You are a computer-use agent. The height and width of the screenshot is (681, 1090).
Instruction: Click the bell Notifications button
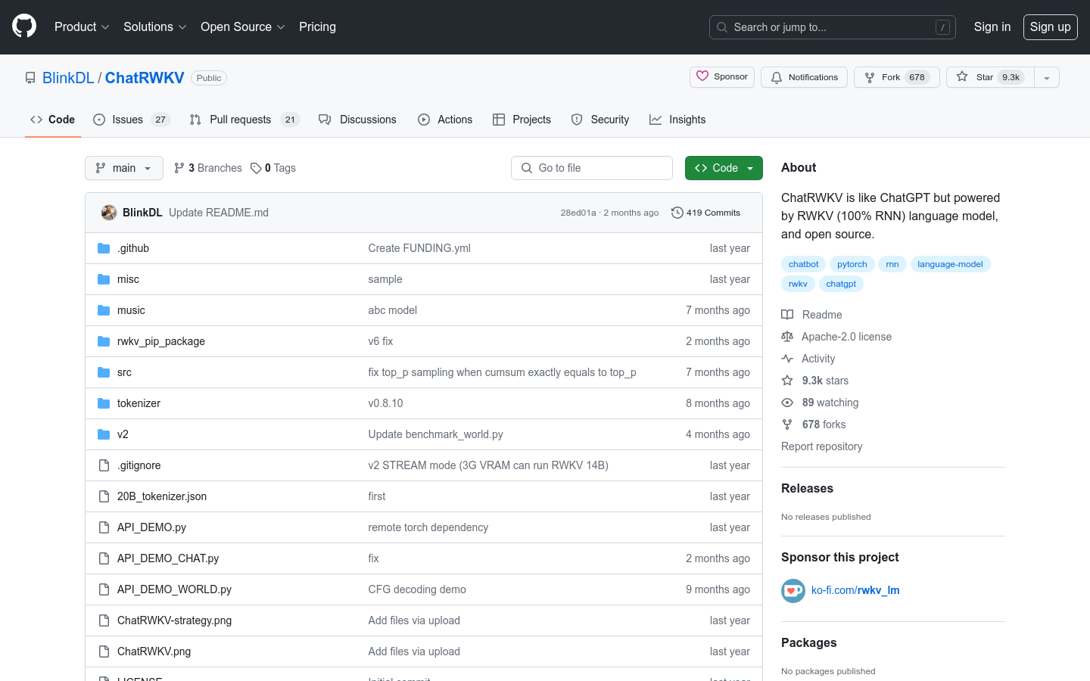[804, 77]
